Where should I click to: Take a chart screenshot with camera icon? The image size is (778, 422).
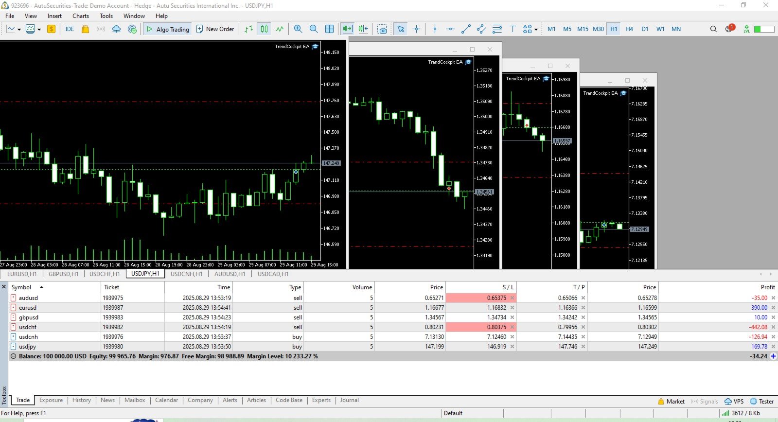[383, 29]
